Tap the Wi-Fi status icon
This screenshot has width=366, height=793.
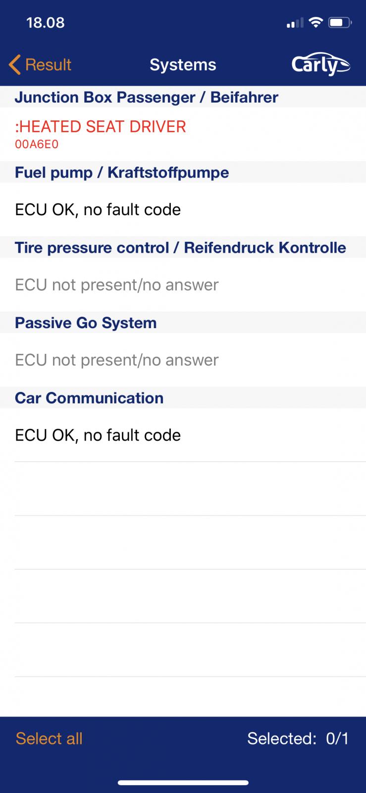click(x=315, y=22)
